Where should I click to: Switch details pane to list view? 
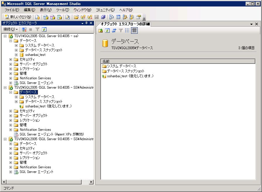coord(127,30)
